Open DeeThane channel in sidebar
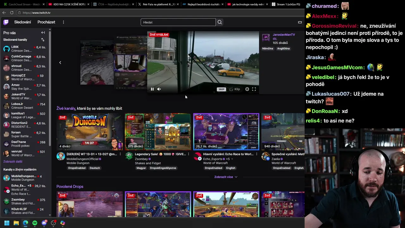 (25, 144)
